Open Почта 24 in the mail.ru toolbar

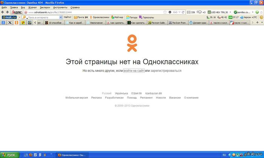[81, 17]
